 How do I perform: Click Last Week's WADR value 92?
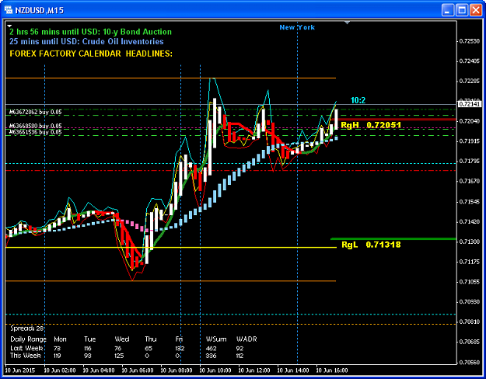(x=240, y=349)
